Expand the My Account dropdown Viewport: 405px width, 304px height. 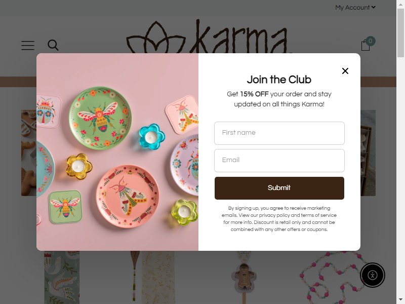355,8
